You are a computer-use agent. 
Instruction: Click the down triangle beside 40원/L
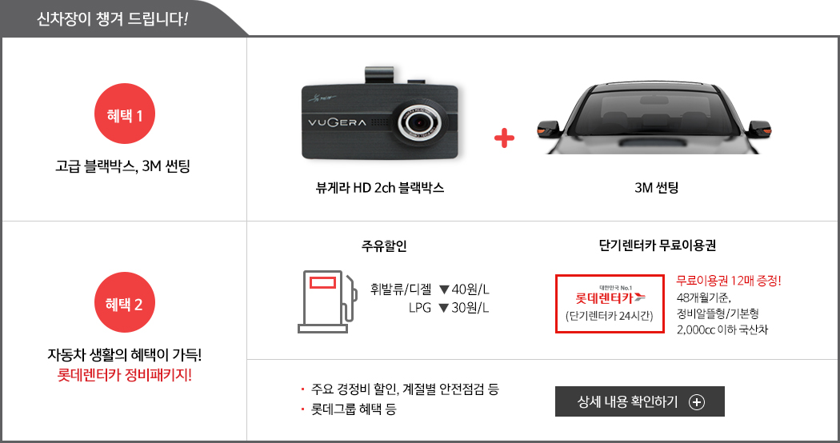pos(443,289)
